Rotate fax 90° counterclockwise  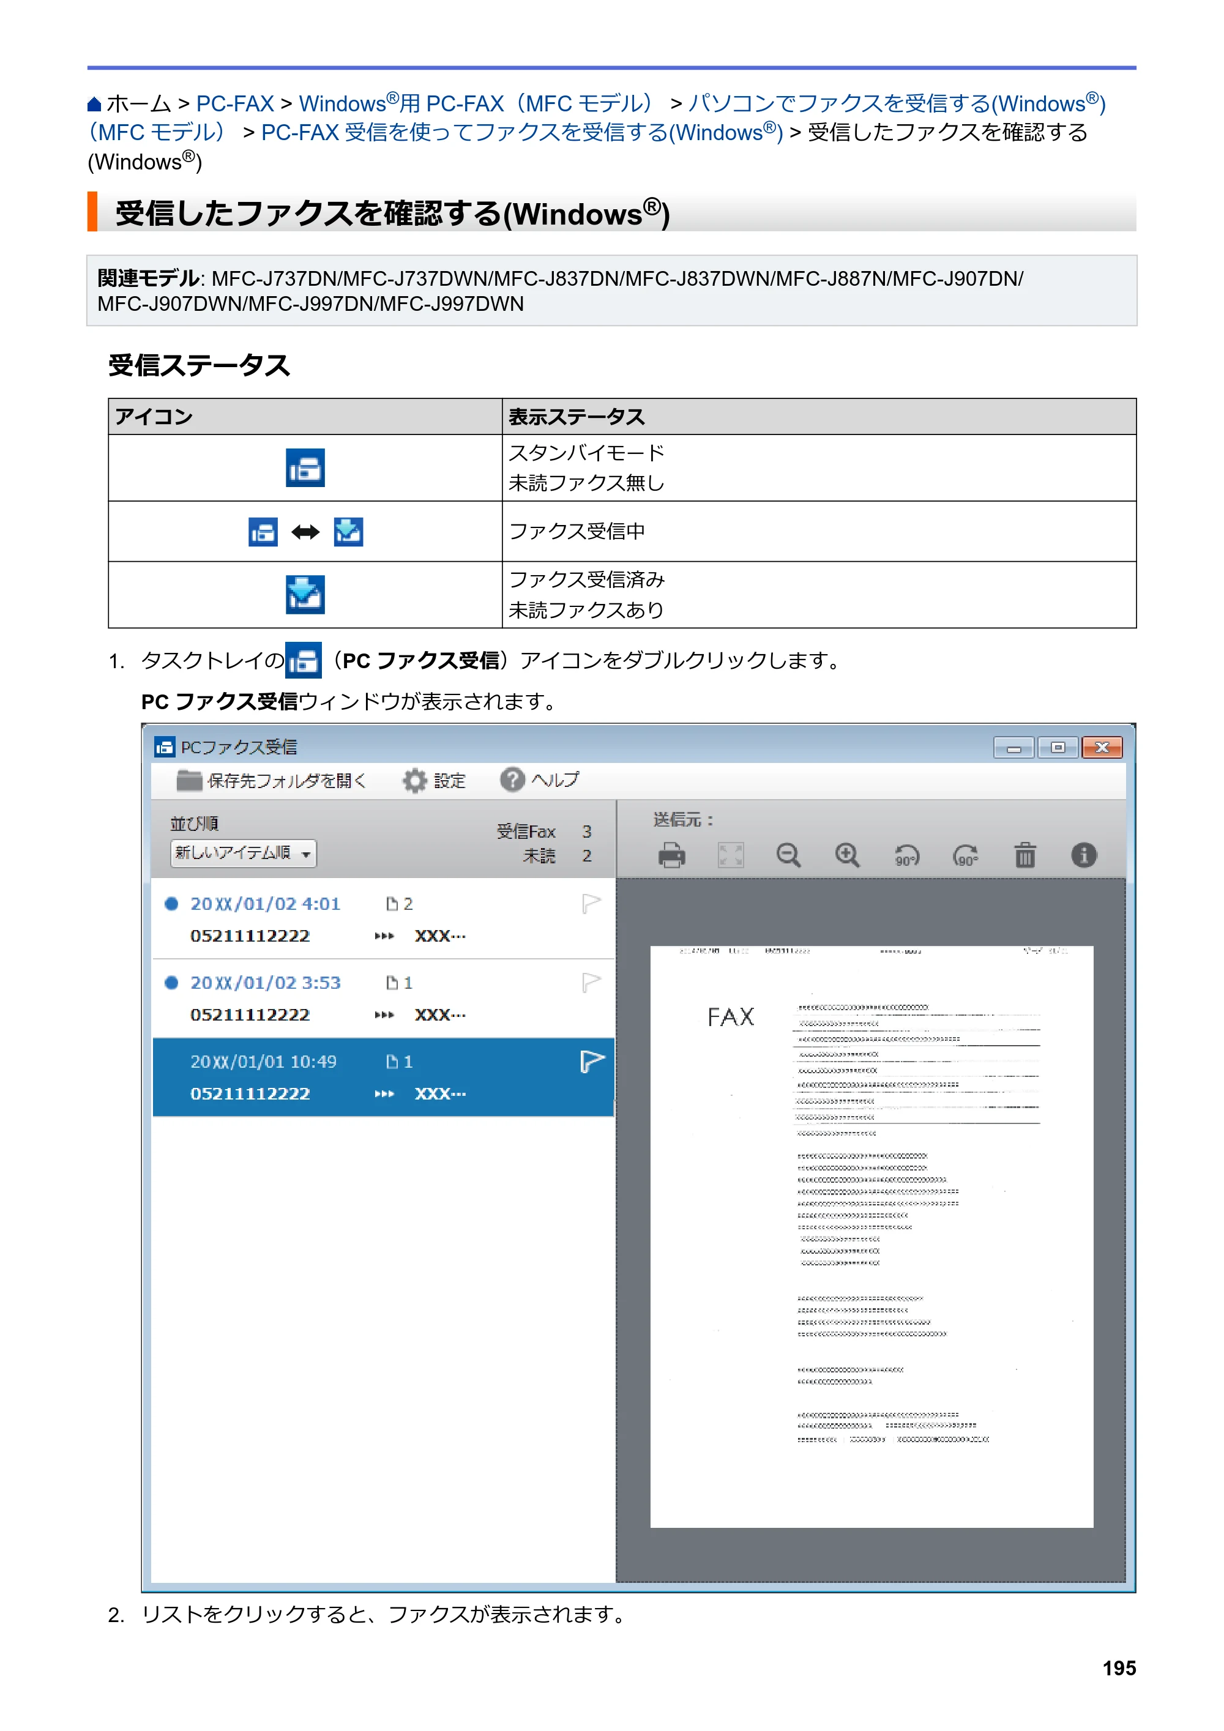pyautogui.click(x=906, y=855)
